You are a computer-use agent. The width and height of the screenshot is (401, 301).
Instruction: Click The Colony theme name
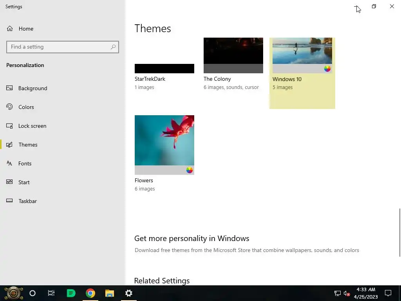pos(217,79)
